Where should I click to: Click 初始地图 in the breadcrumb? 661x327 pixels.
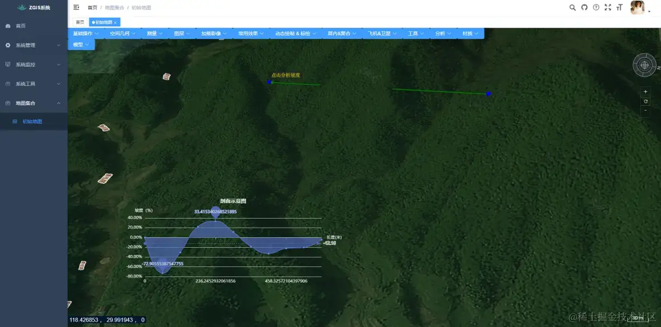(x=141, y=8)
